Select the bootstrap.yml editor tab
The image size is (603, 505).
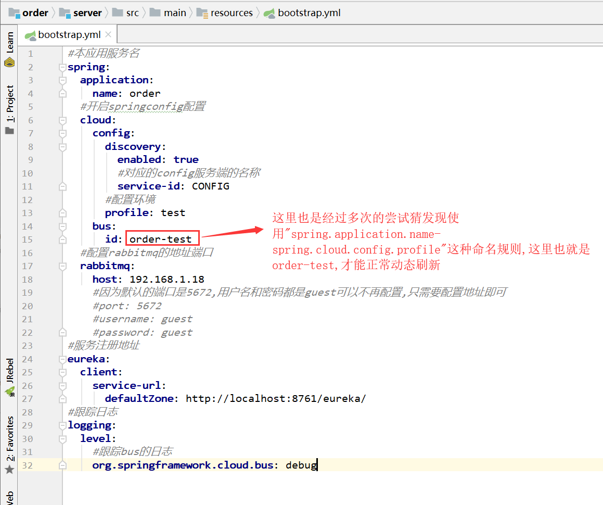coord(68,35)
